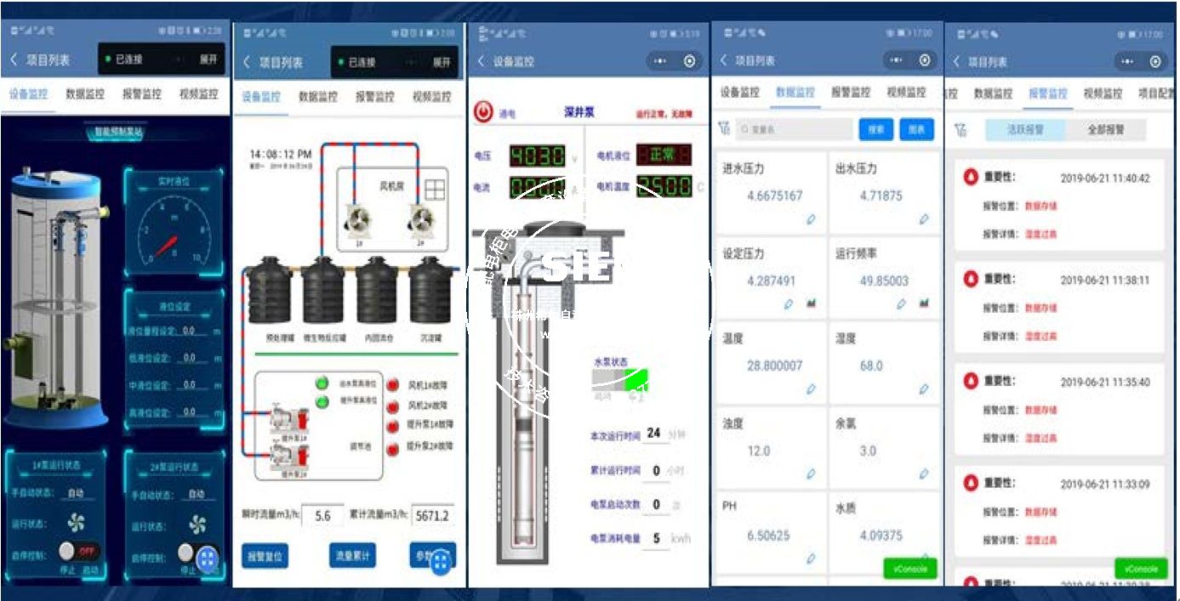Click the red power icon beside 通电
The image size is (1180, 601).
(483, 111)
